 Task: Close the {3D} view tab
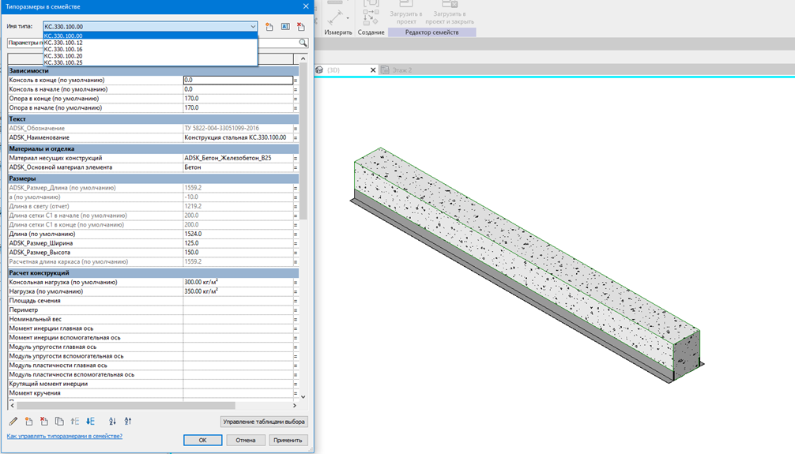tap(373, 70)
